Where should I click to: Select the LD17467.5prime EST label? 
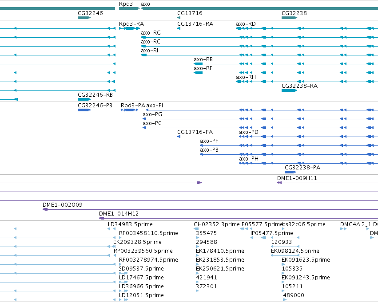tap(141, 278)
